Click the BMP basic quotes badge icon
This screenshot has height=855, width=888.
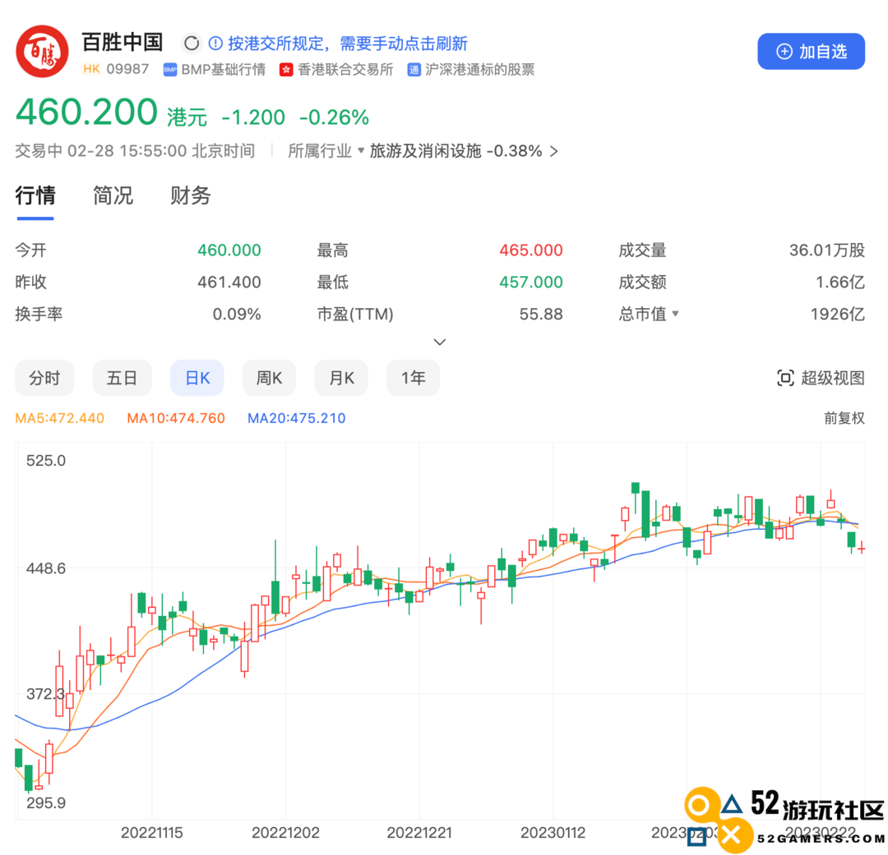pos(170,70)
